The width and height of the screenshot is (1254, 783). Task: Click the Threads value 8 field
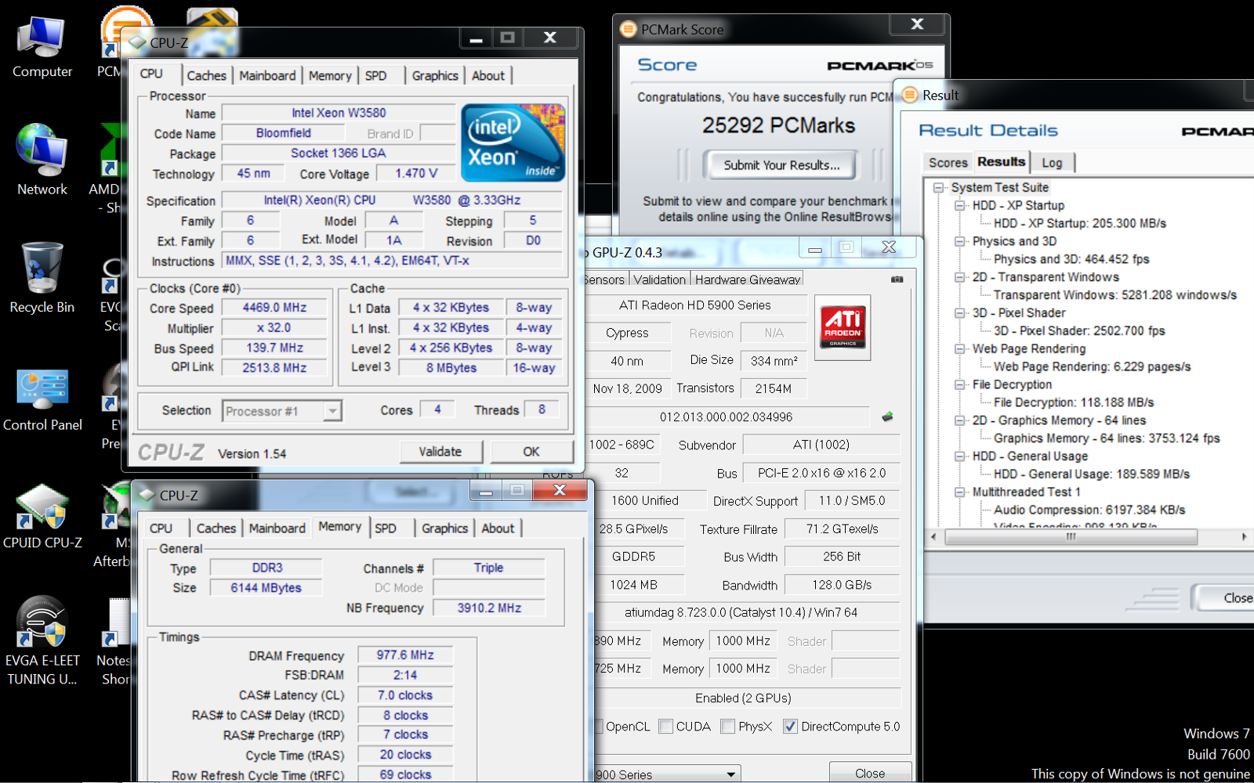tap(541, 410)
